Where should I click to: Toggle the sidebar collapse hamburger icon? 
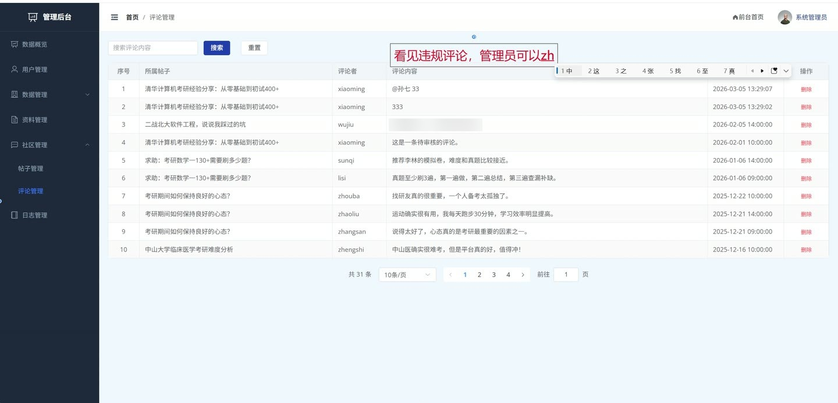point(115,17)
